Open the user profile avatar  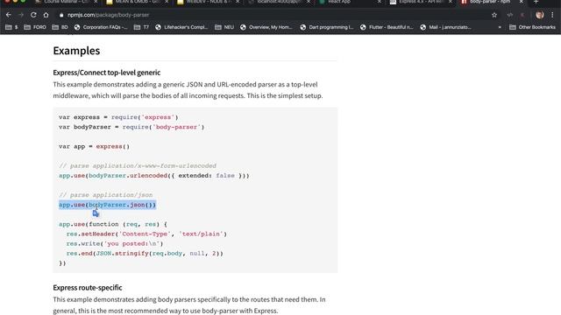pyautogui.click(x=540, y=15)
